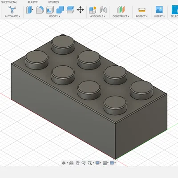Open the Automate tool icon
178x178 pixels.
pyautogui.click(x=12, y=10)
